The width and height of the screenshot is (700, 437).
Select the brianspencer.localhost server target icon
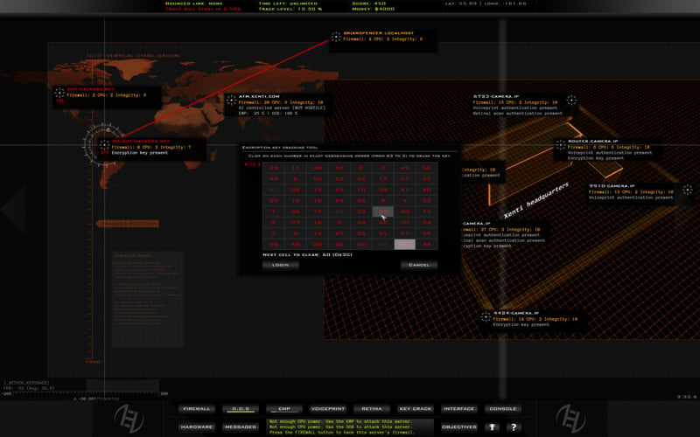(336, 37)
